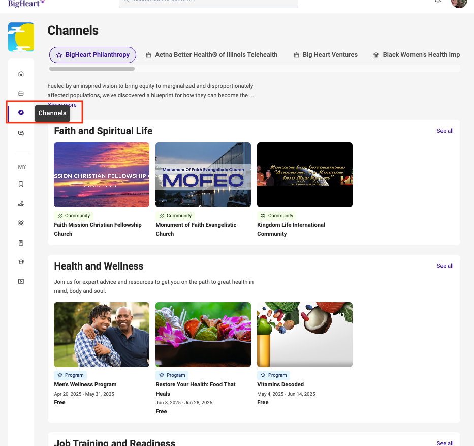Open Restore Your Health: Food That Heals title
This screenshot has height=446, width=474.
pyautogui.click(x=196, y=389)
